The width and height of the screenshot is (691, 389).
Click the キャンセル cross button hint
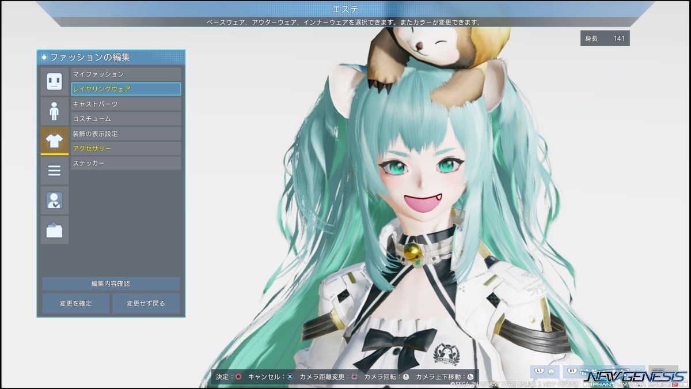tap(290, 377)
